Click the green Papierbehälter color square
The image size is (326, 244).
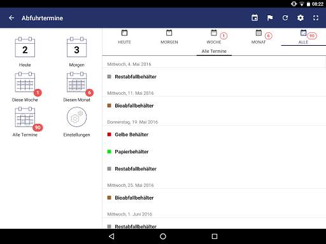[110, 152]
